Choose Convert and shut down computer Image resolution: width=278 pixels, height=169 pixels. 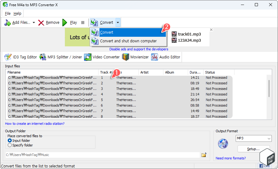tap(128, 41)
